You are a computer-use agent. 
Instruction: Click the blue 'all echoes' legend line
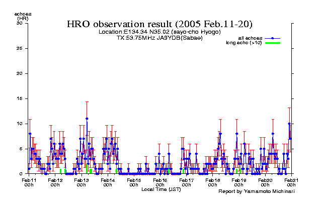272,38
